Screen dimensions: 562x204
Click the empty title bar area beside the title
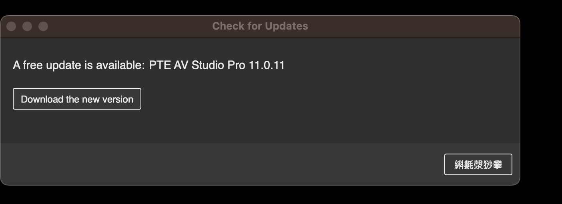pos(412,26)
